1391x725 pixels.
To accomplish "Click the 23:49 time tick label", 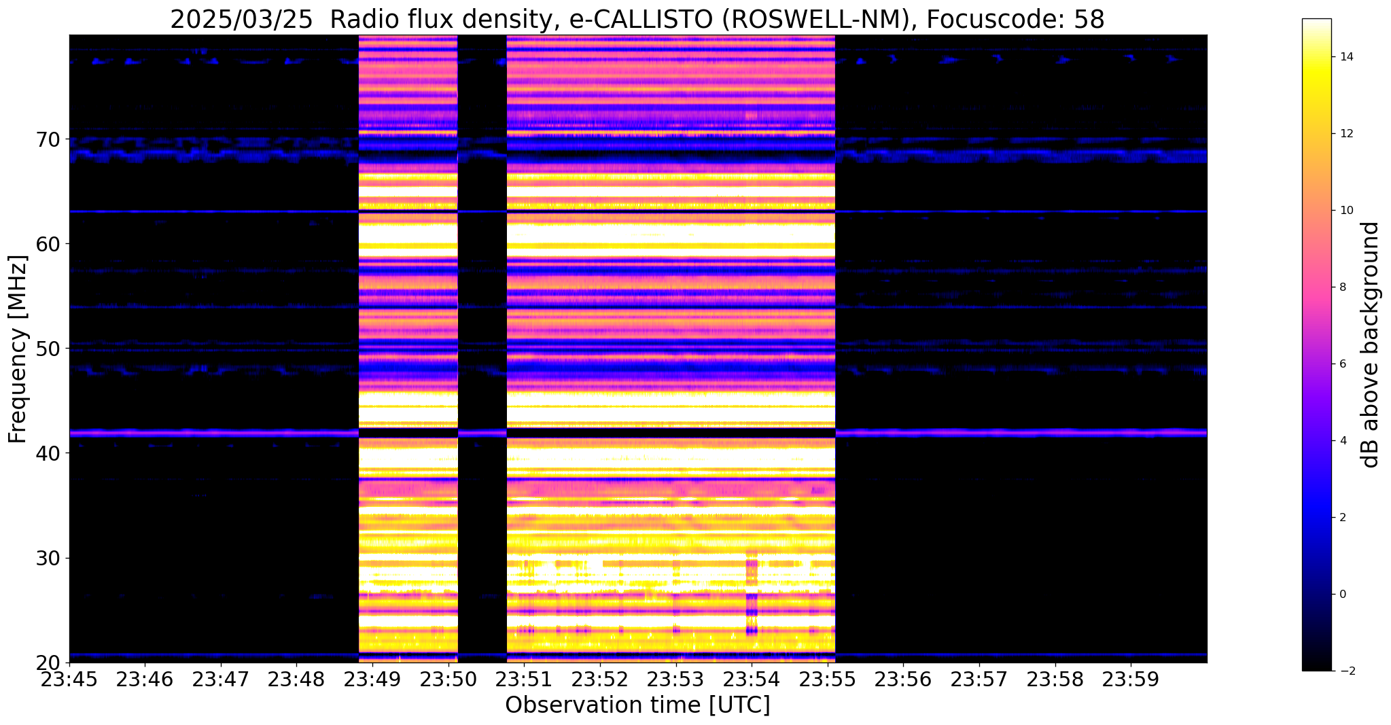I will point(372,679).
